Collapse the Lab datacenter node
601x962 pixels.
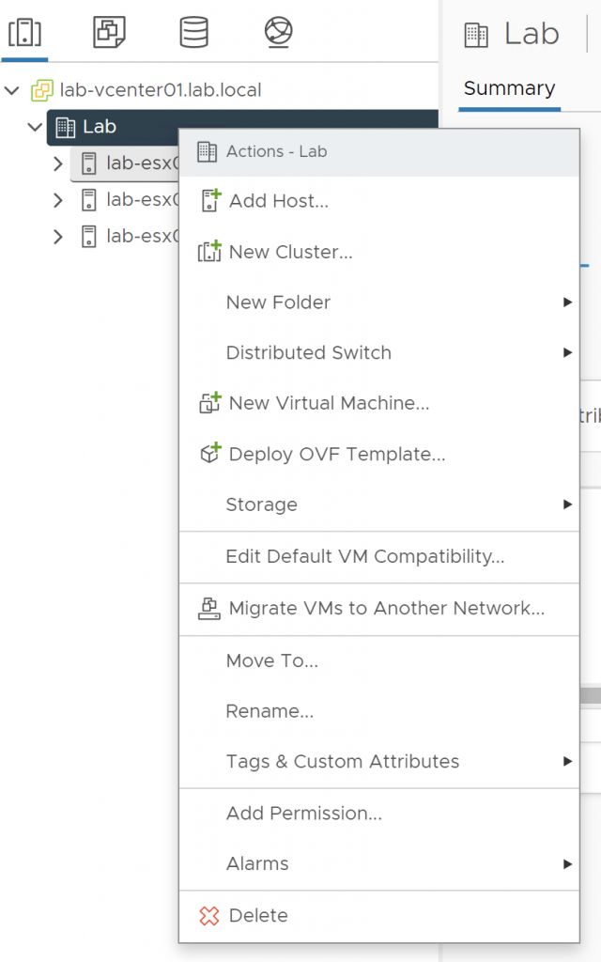[35, 127]
